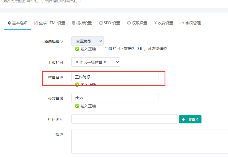228x157 pixels.
Task: Switch to 生成HTML设置 tab
Action: (x=50, y=23)
